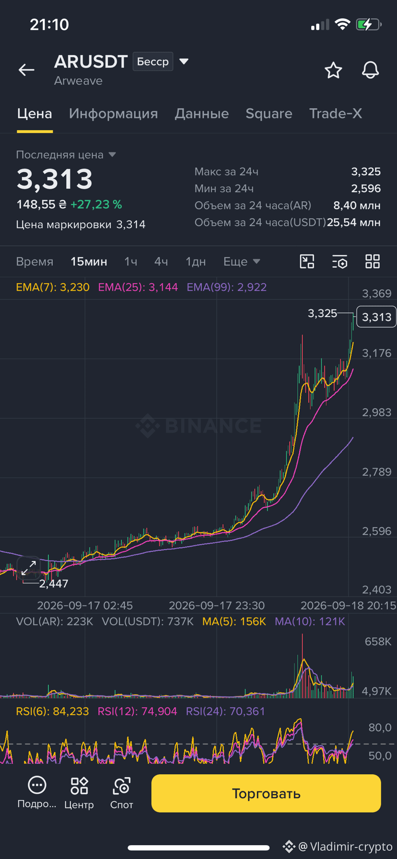This screenshot has height=859, width=397.
Task: Open chart indicator settings icon
Action: click(x=340, y=262)
